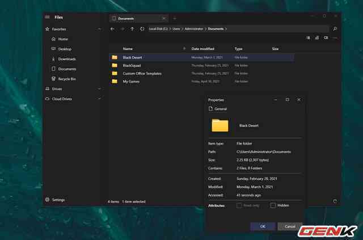
Task: Toggle the Hidden attribute checkbox
Action: 273,205
